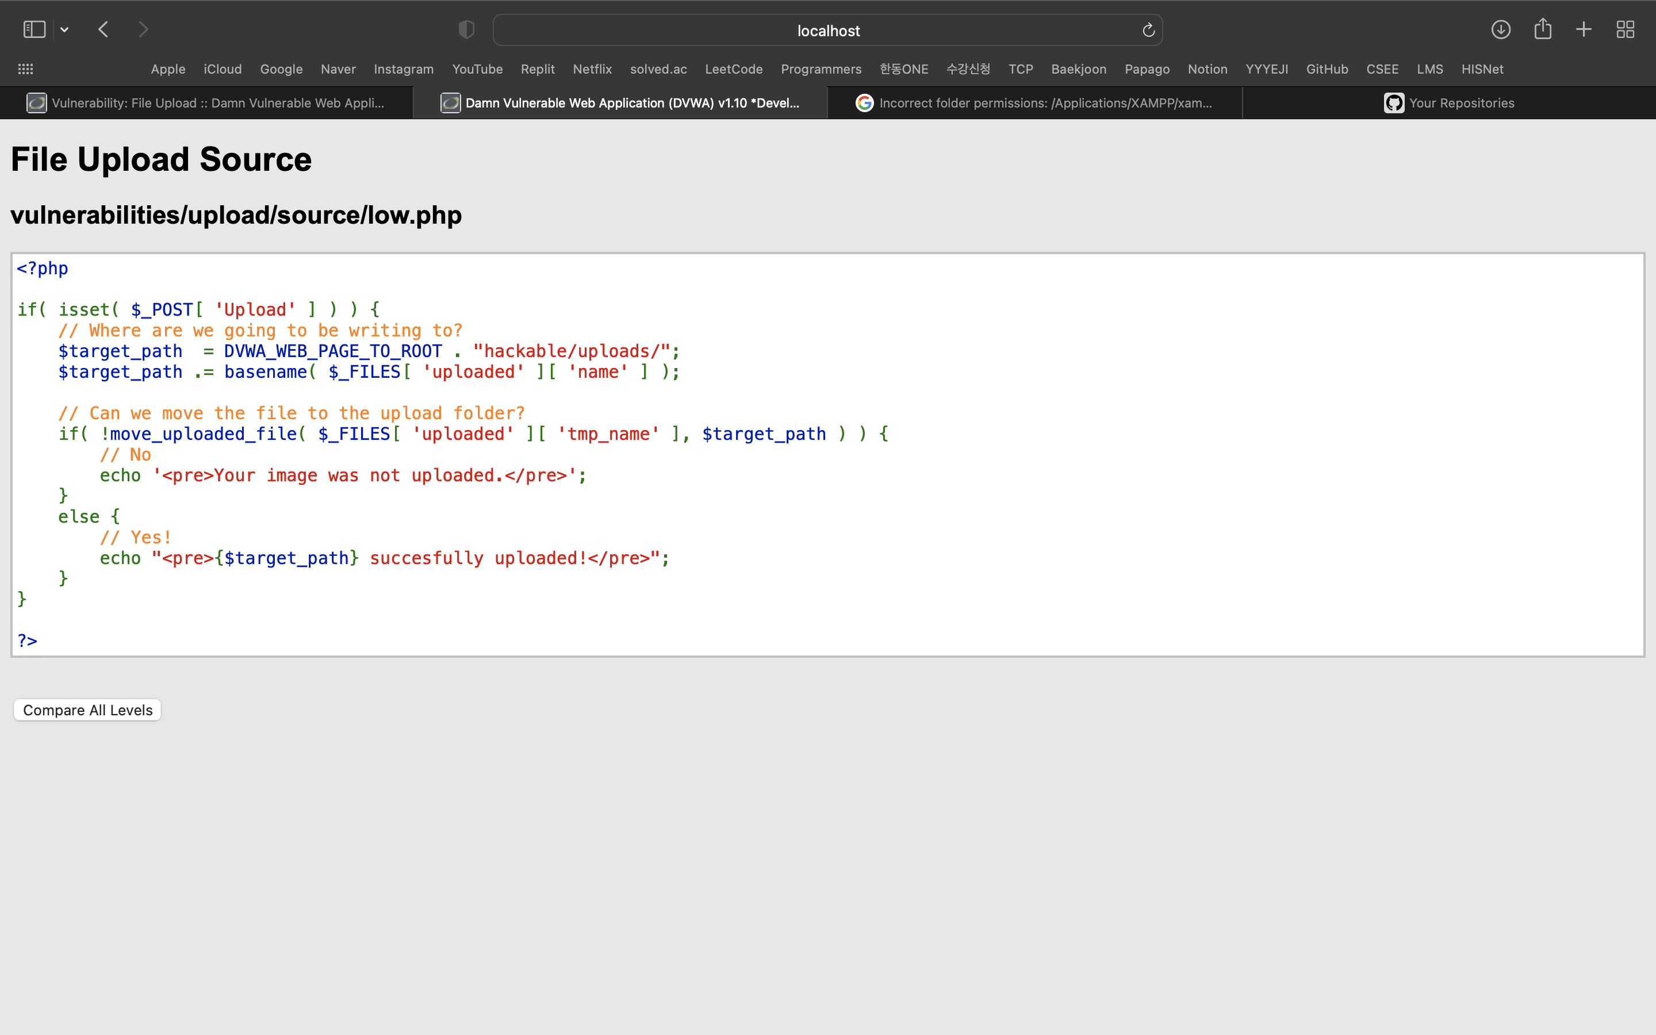1656x1035 pixels.
Task: Open the Replit bookmark
Action: (x=538, y=69)
